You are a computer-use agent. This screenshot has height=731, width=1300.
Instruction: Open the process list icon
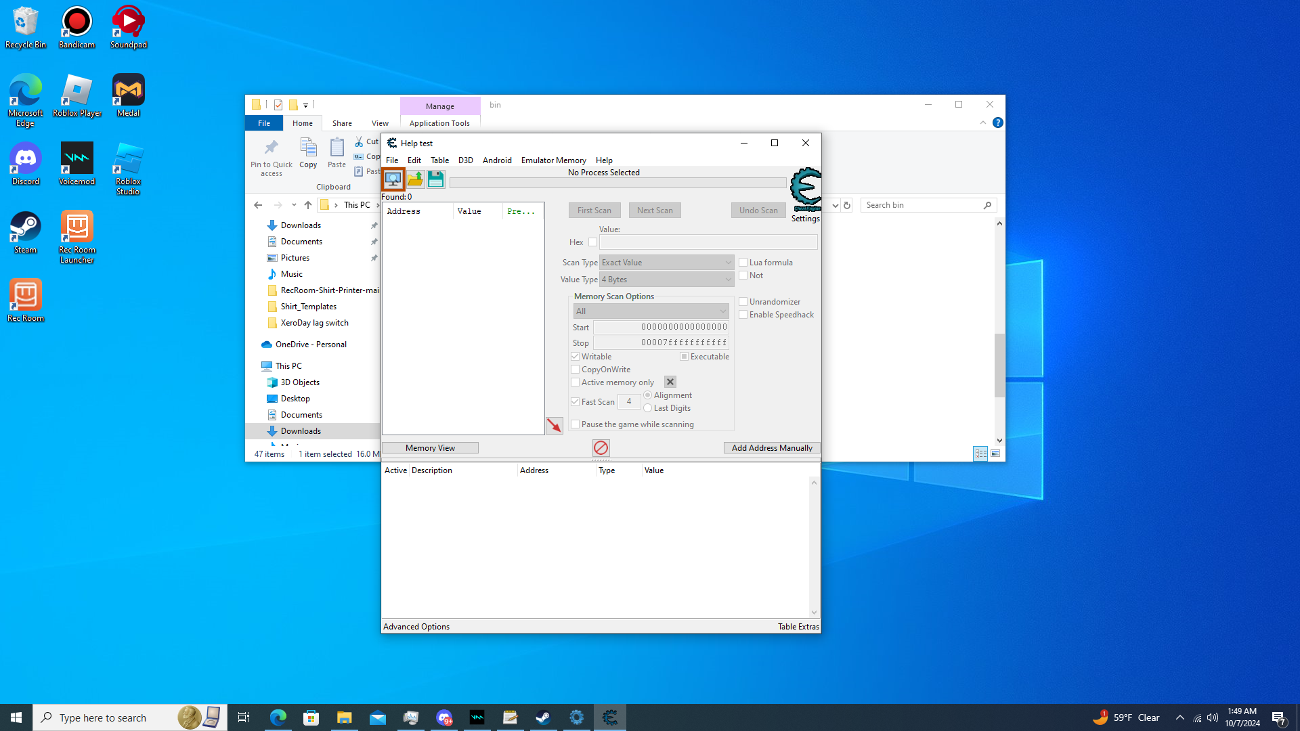(x=393, y=179)
